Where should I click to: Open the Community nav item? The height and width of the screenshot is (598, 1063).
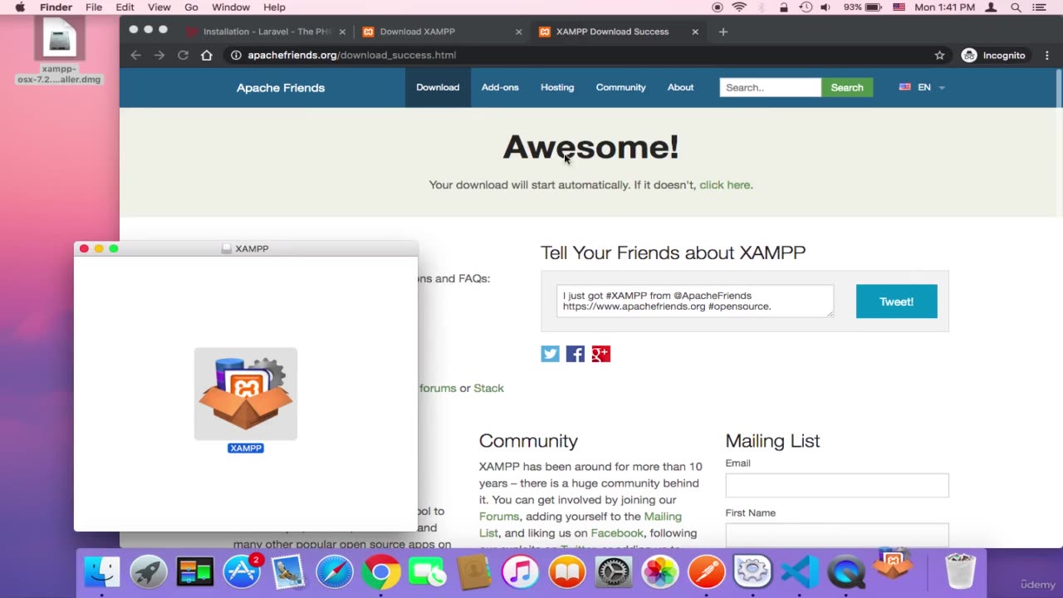(620, 87)
